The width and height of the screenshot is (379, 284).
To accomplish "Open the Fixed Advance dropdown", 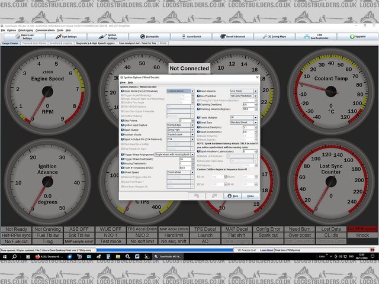I will coord(243,91).
